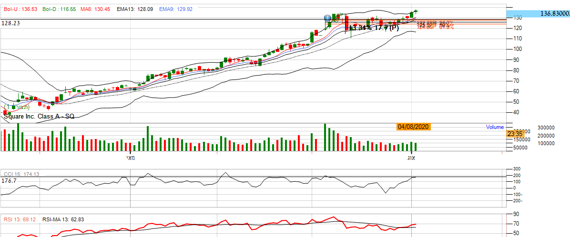Click the orange Fibonacci level labels
The width and height of the screenshot is (570, 237).
coord(435,25)
